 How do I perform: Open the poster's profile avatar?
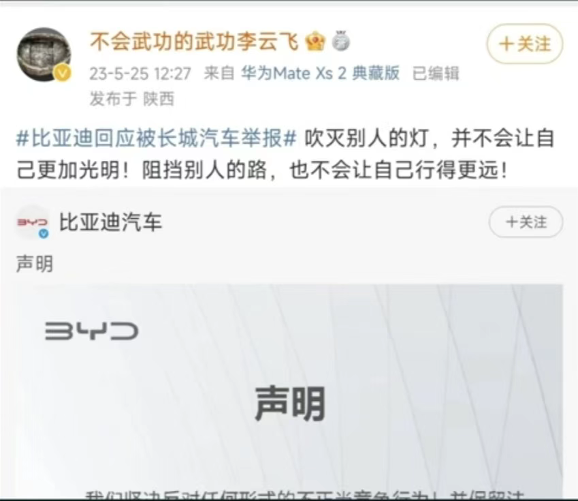(x=44, y=54)
